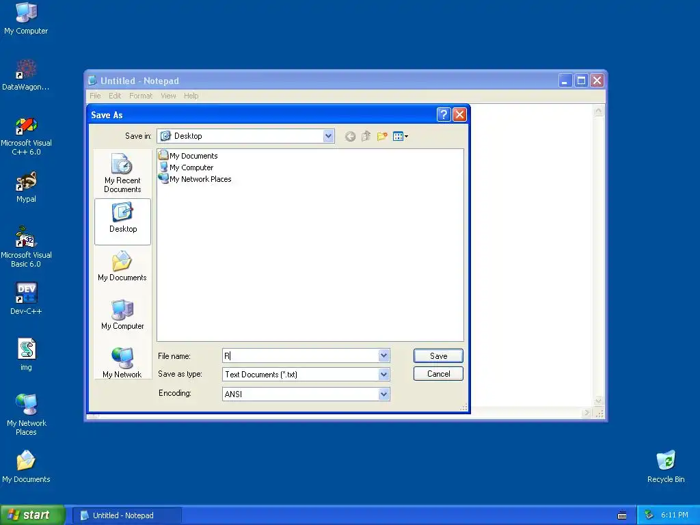Open the View Menu icon in Save As

[x=401, y=136]
